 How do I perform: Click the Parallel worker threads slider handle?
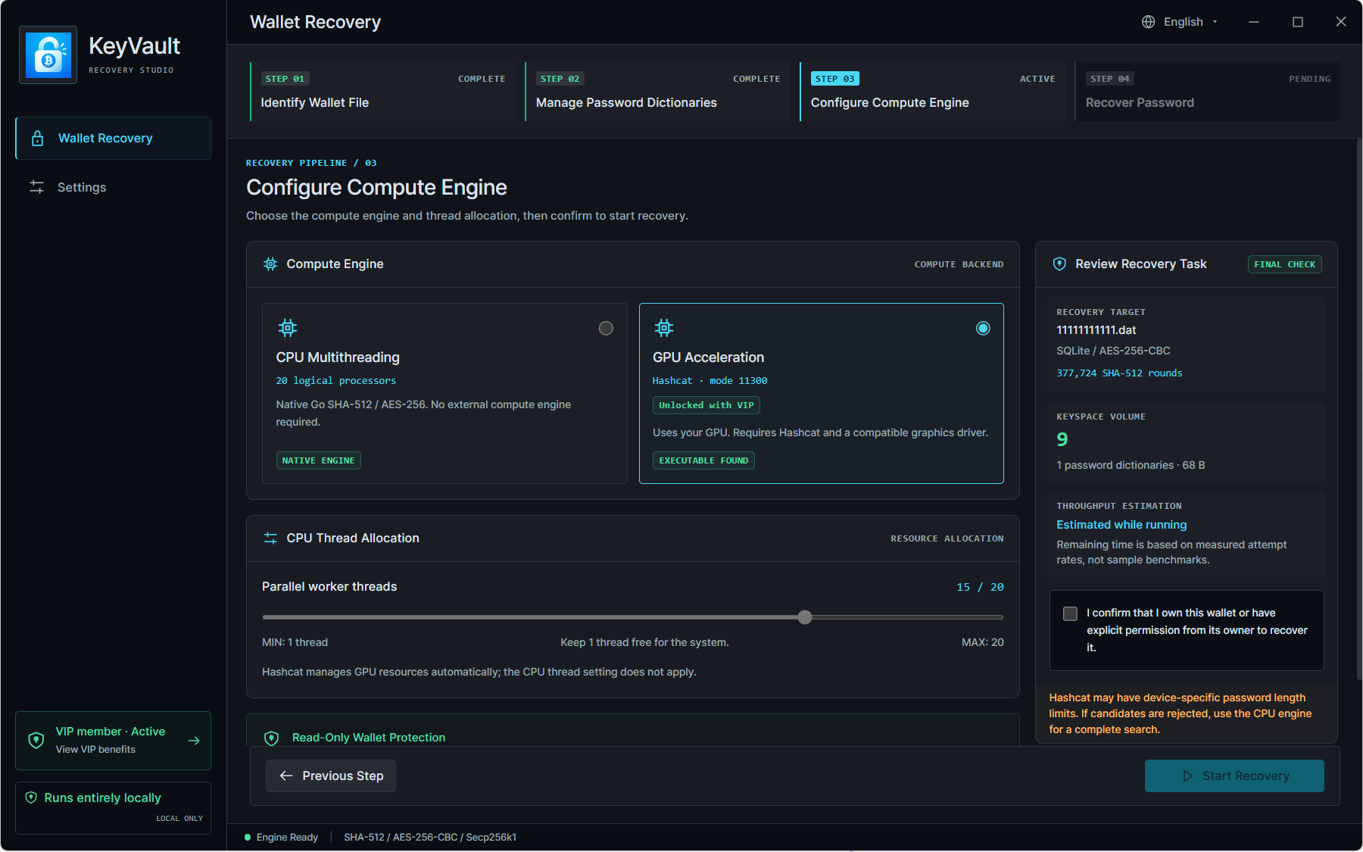pos(805,617)
